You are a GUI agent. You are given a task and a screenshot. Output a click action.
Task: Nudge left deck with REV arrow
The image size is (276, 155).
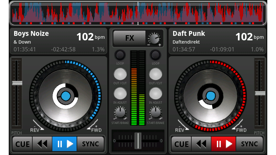(38, 125)
